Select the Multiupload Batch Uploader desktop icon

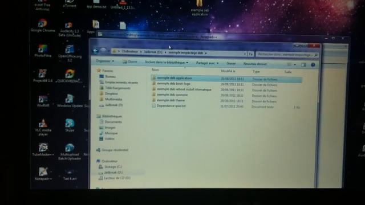point(70,152)
